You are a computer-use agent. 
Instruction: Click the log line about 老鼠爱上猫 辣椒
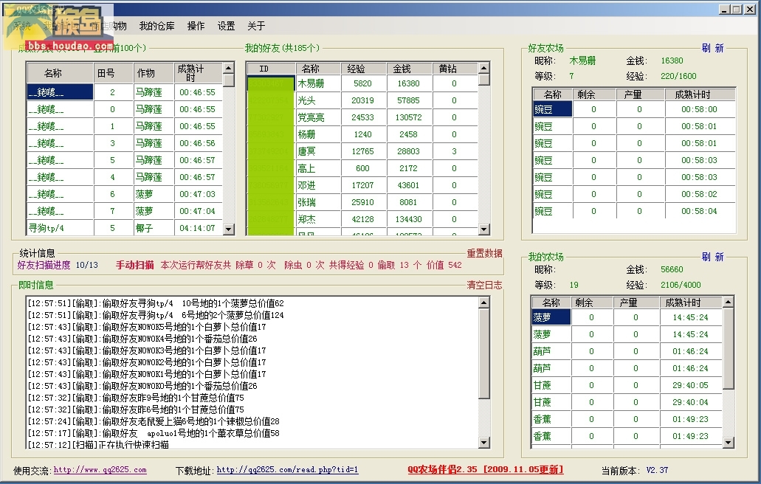(154, 421)
